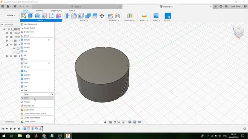Click the Combine modify icon
This screenshot has width=248, height=139.
(88, 16)
